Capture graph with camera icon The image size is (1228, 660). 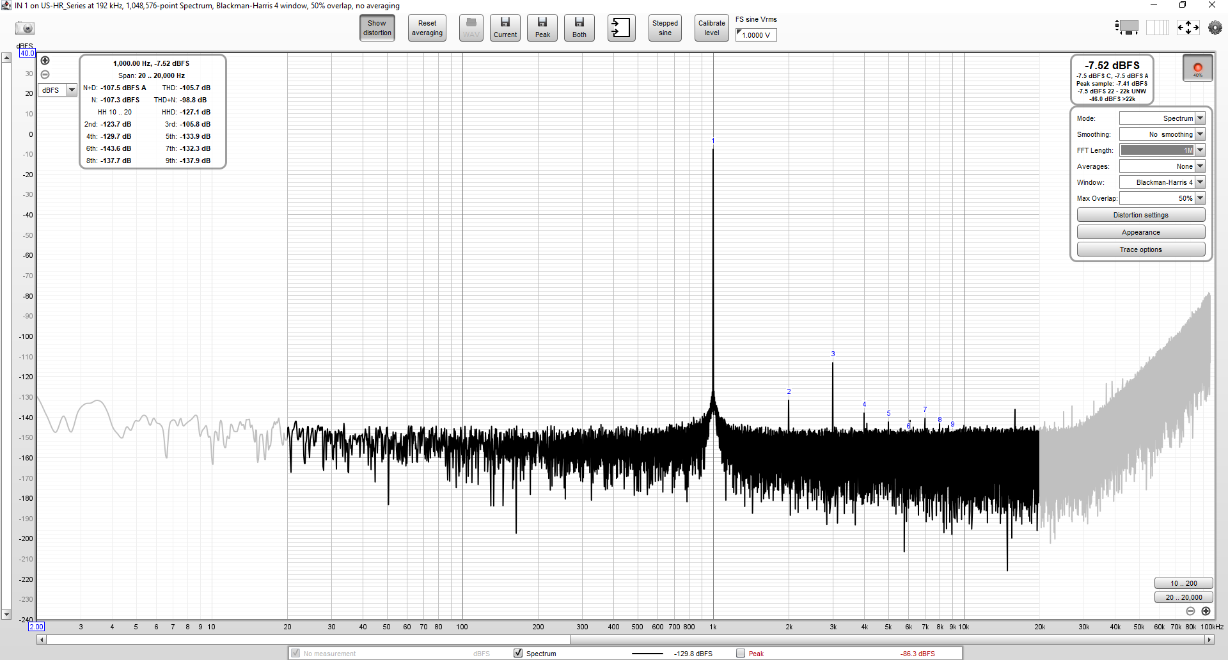tap(25, 28)
